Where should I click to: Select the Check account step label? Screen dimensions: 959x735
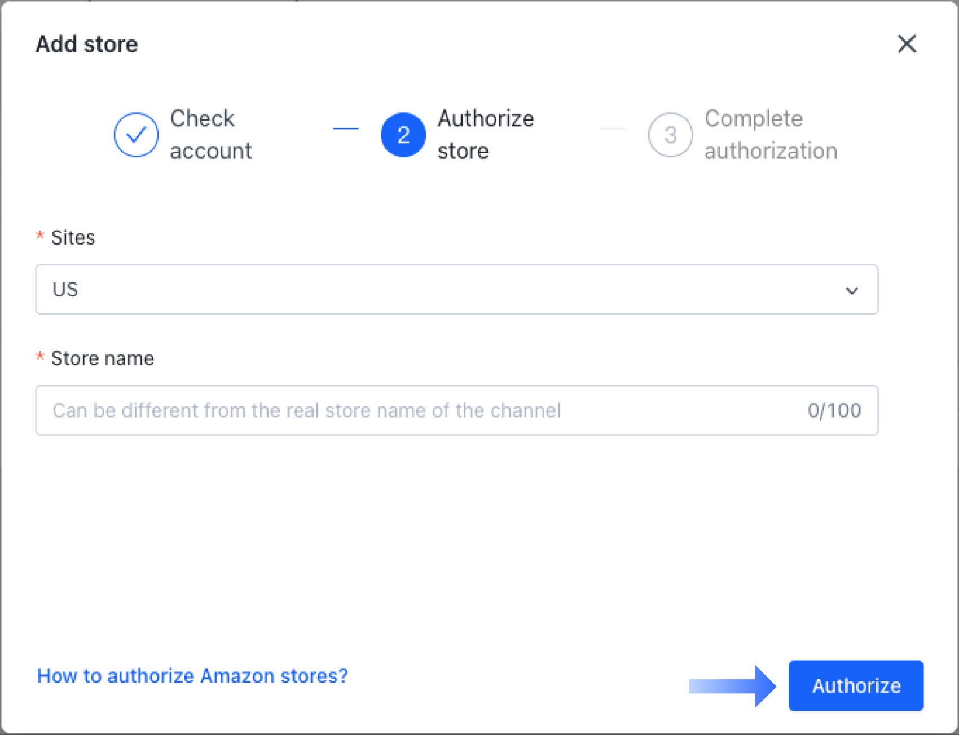coord(210,135)
